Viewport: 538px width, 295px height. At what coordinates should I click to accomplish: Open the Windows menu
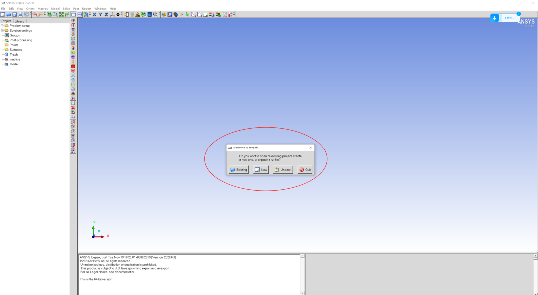click(x=100, y=9)
